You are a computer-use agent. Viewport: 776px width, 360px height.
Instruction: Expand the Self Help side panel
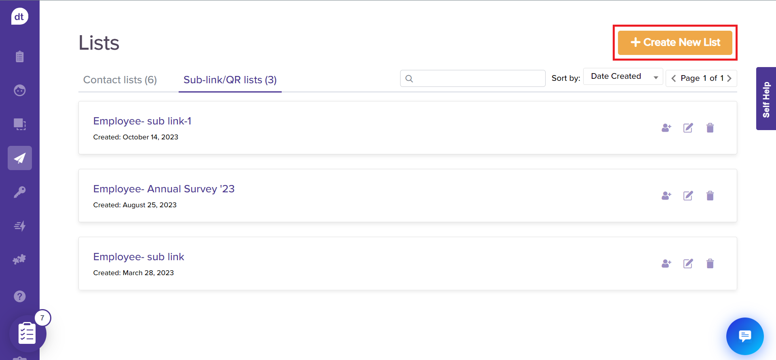coord(766,99)
